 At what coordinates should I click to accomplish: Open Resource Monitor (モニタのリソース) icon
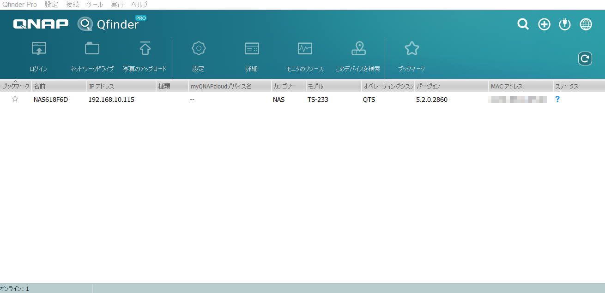[x=305, y=48]
